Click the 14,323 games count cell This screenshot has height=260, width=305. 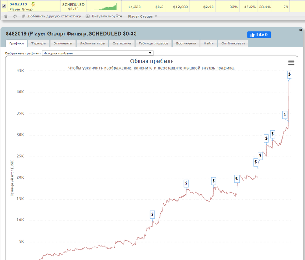point(132,7)
